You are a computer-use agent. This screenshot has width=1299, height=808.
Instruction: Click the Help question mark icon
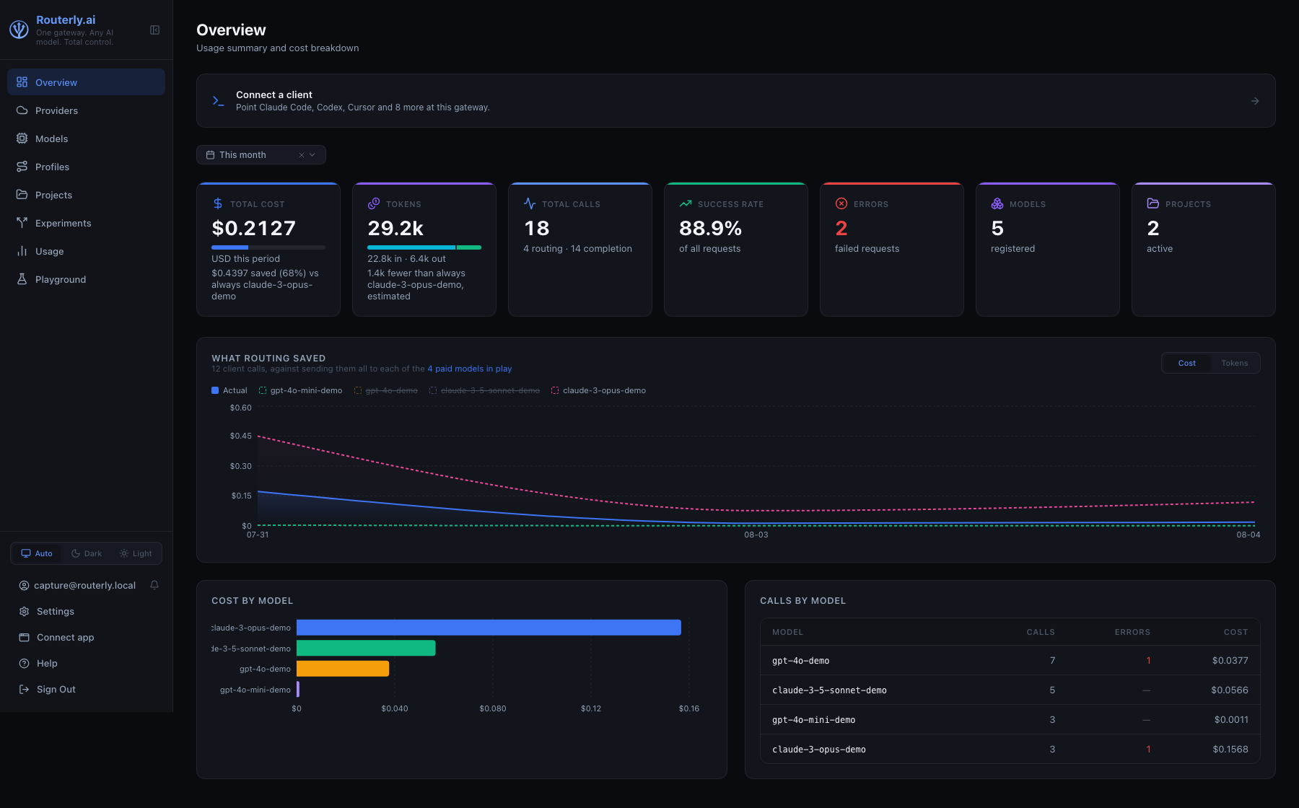click(x=24, y=663)
